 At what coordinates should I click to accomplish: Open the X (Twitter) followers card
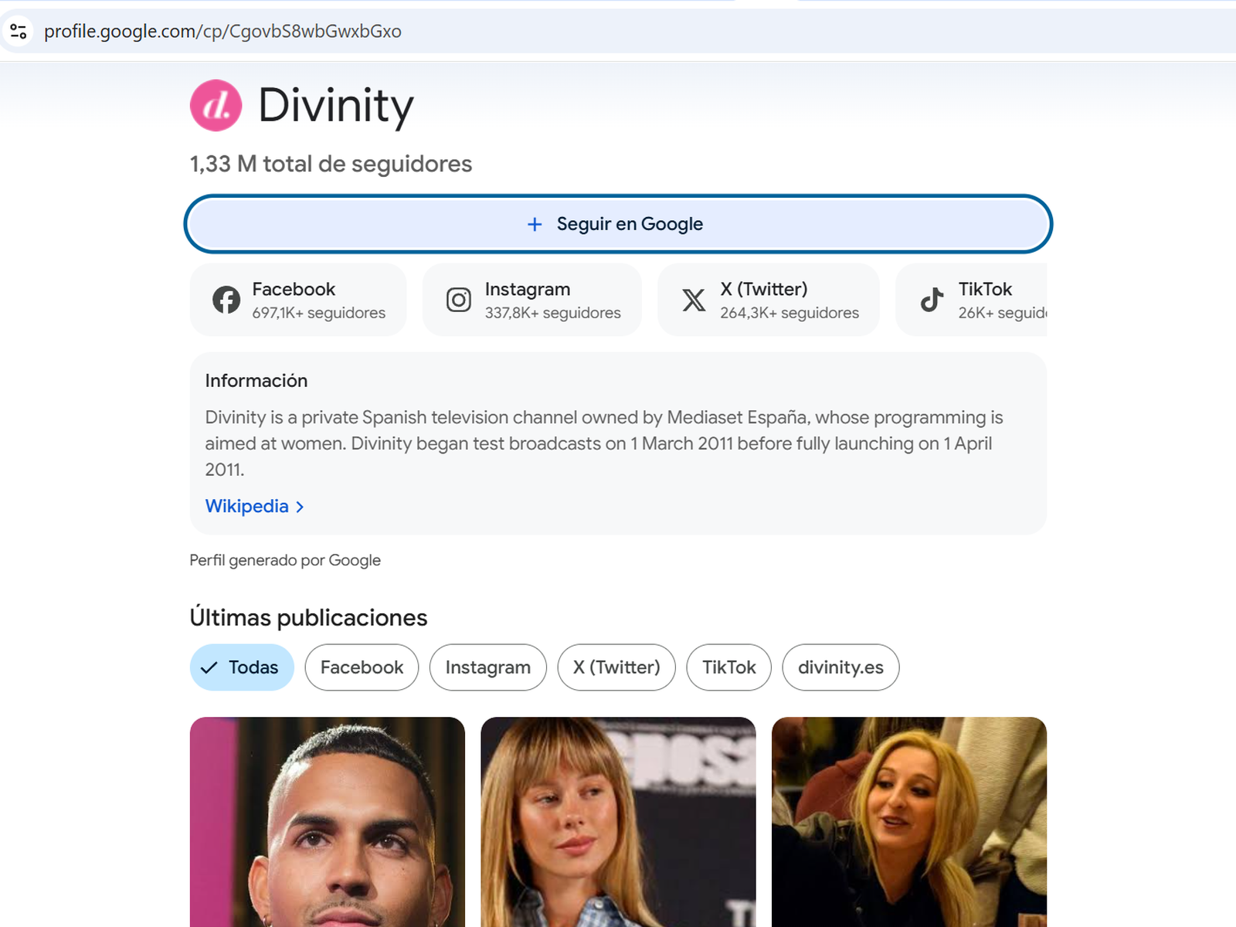pos(769,300)
